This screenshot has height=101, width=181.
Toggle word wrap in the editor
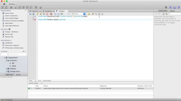pos(102,14)
